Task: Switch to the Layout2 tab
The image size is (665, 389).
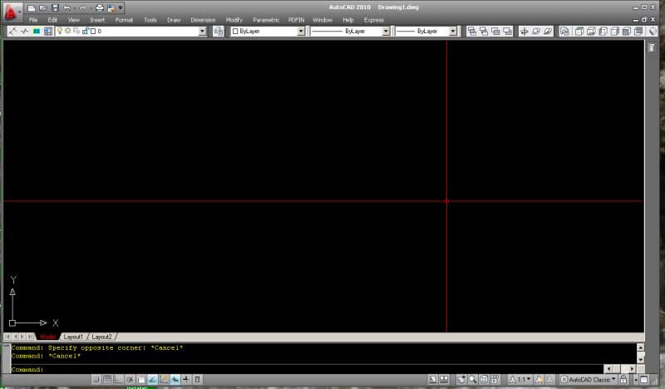Action: (x=101, y=337)
